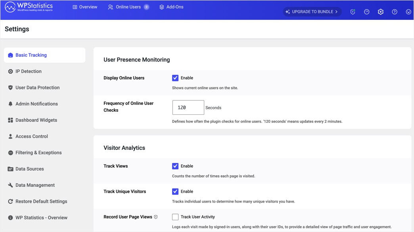Click the Basic Tracking sidebar icon
Screen dimensions: 414x232
click(10, 55)
